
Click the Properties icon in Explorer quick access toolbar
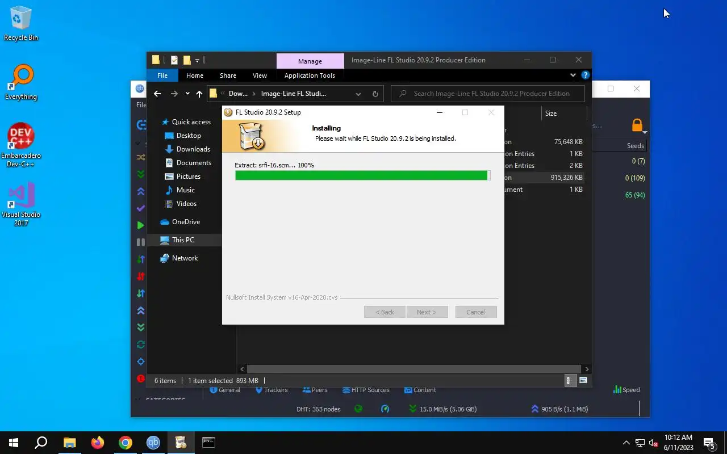click(x=174, y=60)
